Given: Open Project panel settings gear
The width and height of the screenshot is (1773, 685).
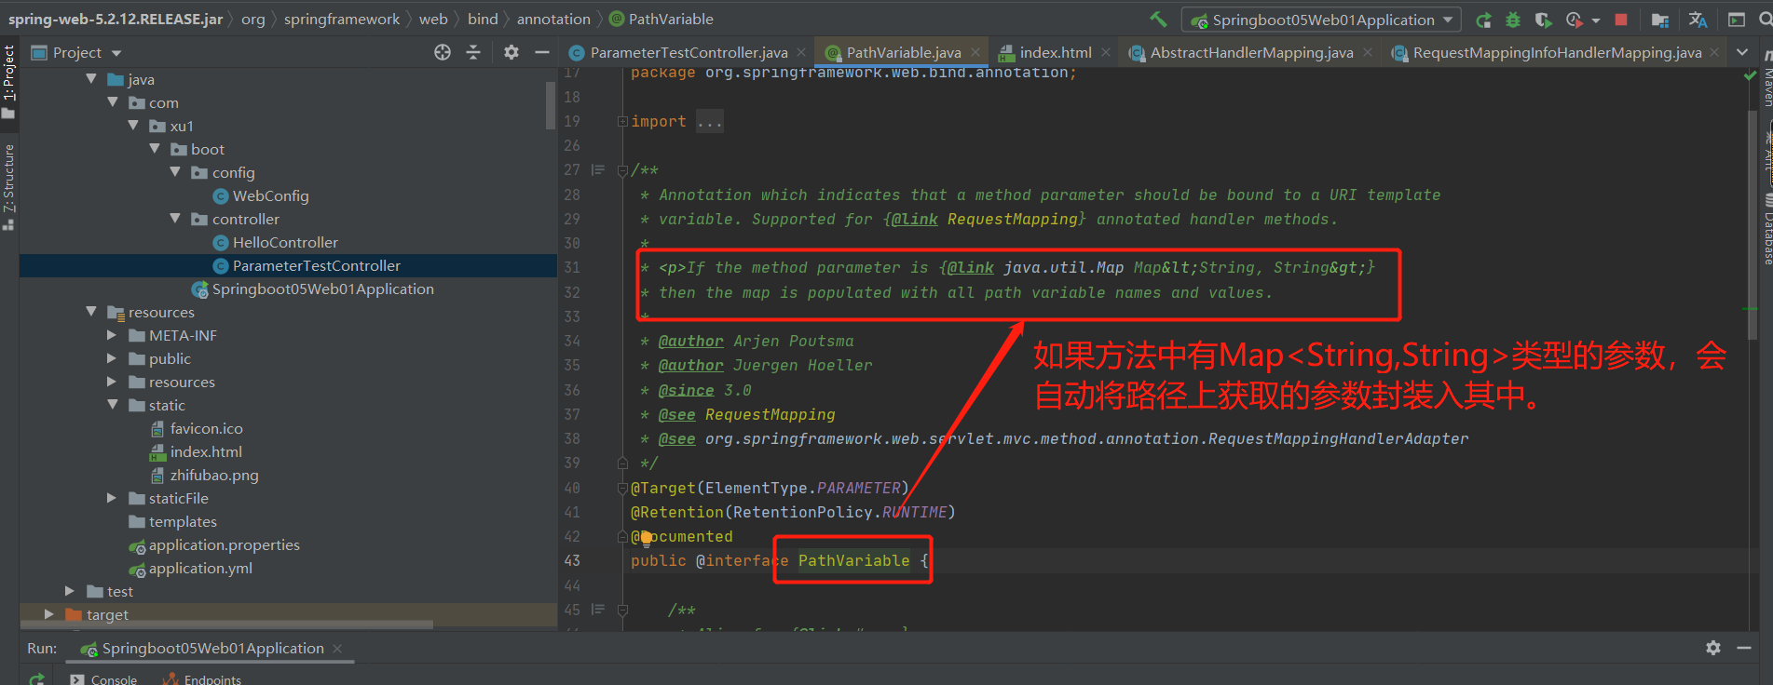Looking at the screenshot, I should 511,53.
